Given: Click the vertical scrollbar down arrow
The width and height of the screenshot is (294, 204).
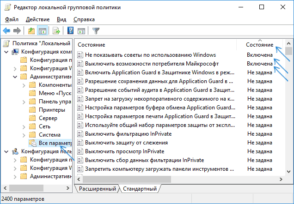Looking at the screenshot, I should 288,172.
